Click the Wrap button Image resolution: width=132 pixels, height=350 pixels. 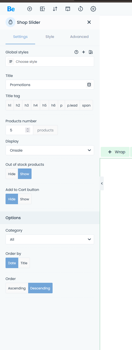pos(115,152)
